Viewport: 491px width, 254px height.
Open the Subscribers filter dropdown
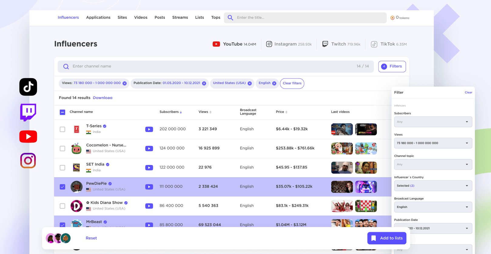click(433, 122)
